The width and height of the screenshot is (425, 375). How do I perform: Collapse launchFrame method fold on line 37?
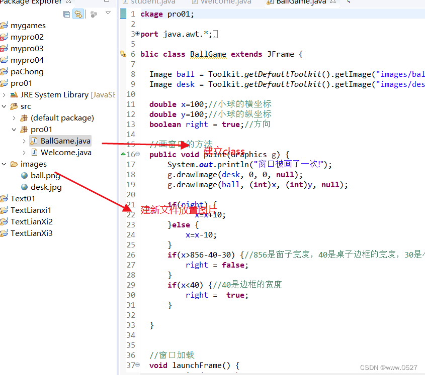click(x=137, y=365)
